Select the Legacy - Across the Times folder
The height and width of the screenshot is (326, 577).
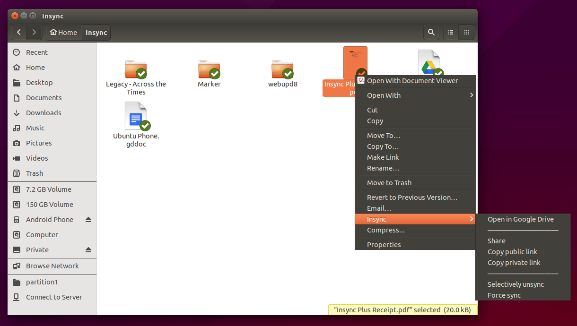136,69
